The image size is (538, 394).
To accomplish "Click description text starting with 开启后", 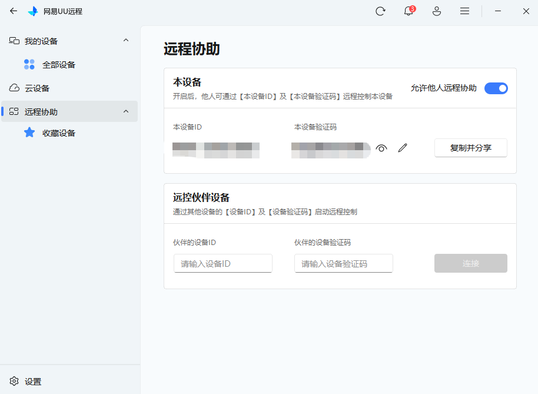I will point(283,97).
